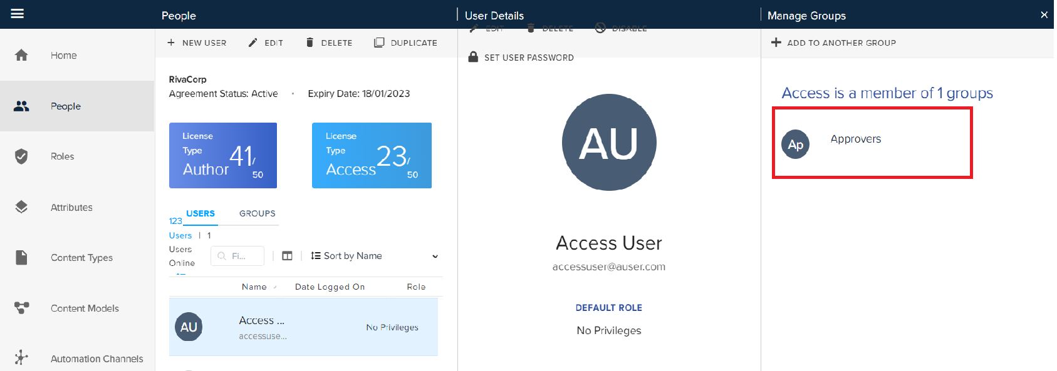Click the People icon in sidebar

(x=21, y=106)
